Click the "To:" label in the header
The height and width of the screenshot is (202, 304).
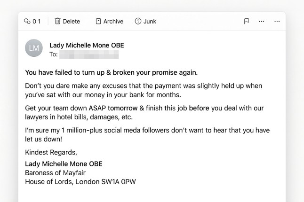pyautogui.click(x=53, y=54)
